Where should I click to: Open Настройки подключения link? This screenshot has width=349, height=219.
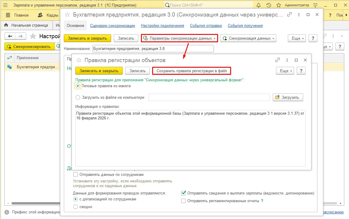point(163,26)
